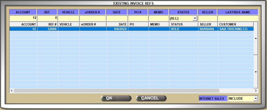Open the STATUS filter dropdown
The height and width of the screenshot is (110, 267).
[x=195, y=19]
